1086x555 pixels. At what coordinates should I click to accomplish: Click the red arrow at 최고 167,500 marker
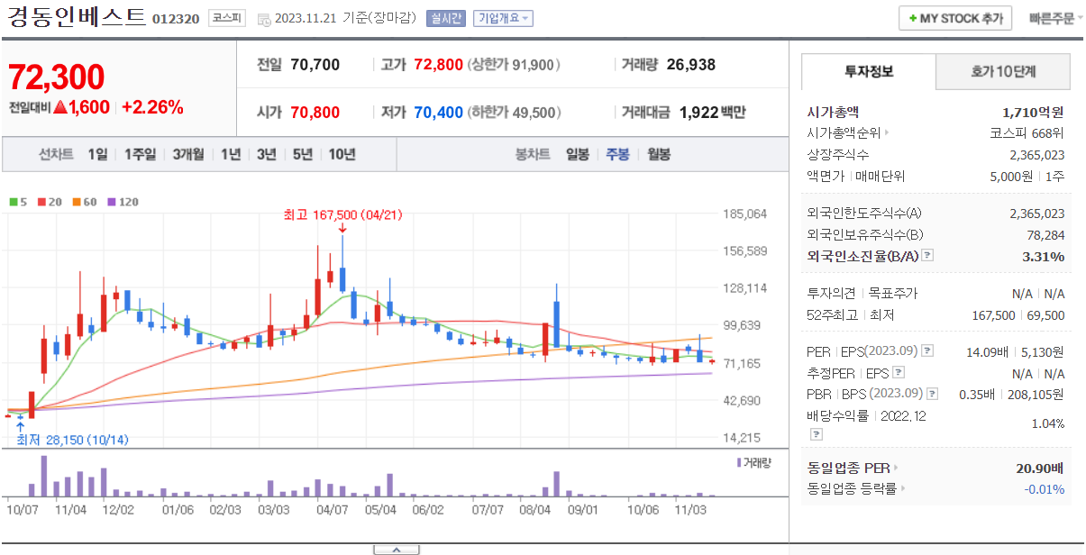click(x=342, y=229)
